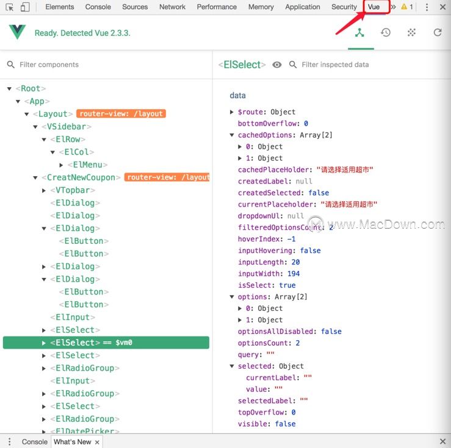
Task: Click the createdLabel: null row
Action: coord(275,181)
